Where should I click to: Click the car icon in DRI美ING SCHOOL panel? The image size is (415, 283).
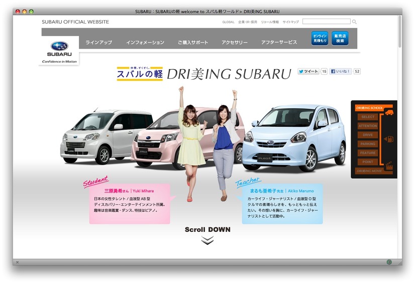click(x=389, y=112)
